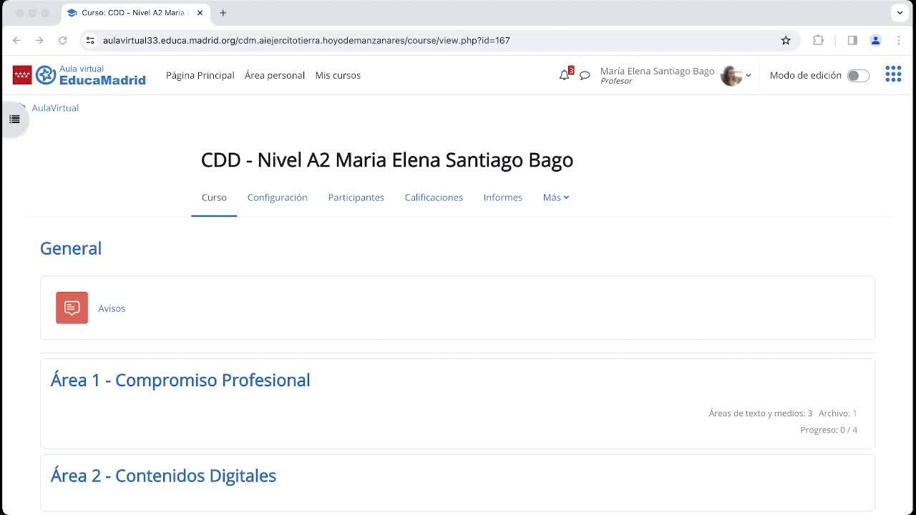This screenshot has height=515, width=916.
Task: Select the Curso: CDD - Nivel A2 browser tab
Action: (135, 13)
